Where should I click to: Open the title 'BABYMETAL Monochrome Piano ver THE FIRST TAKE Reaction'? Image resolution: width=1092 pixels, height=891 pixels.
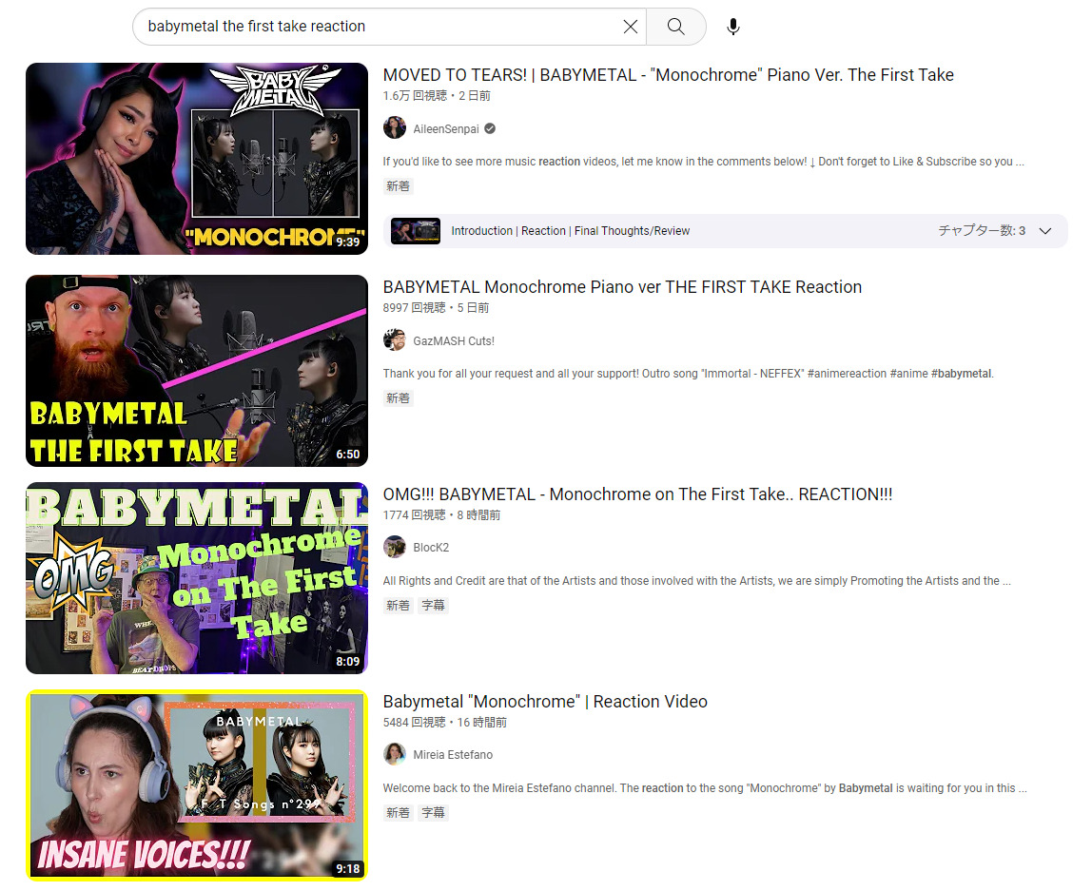(x=622, y=287)
